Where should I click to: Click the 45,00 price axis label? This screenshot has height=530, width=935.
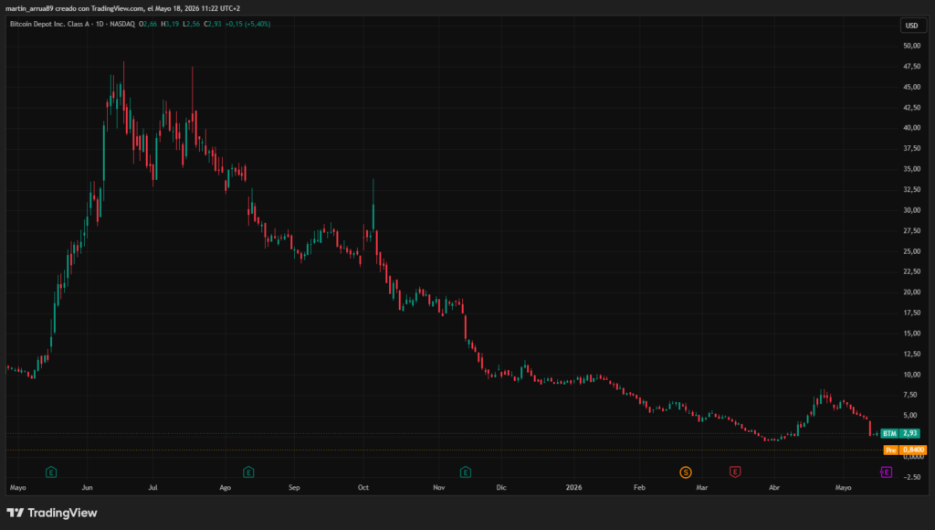912,87
